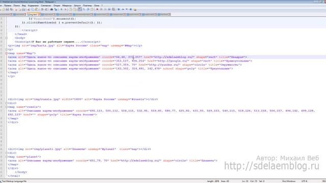Click the Stop Recording macro icon

pyautogui.click(x=101, y=9)
